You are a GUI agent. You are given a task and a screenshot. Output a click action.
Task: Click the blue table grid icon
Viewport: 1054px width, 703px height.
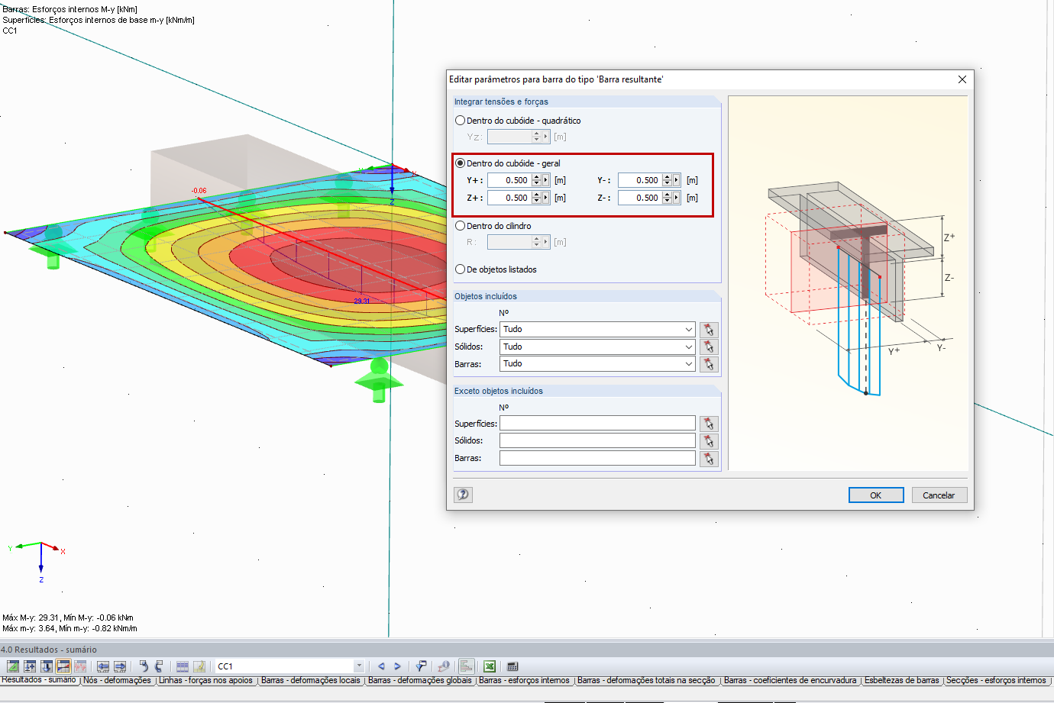(x=183, y=666)
